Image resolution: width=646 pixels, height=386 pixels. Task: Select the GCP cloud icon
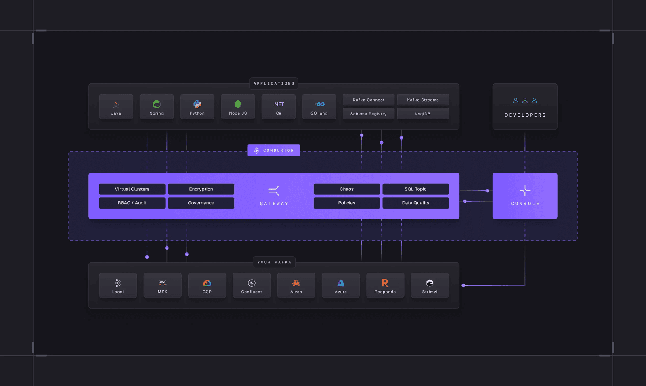click(207, 283)
